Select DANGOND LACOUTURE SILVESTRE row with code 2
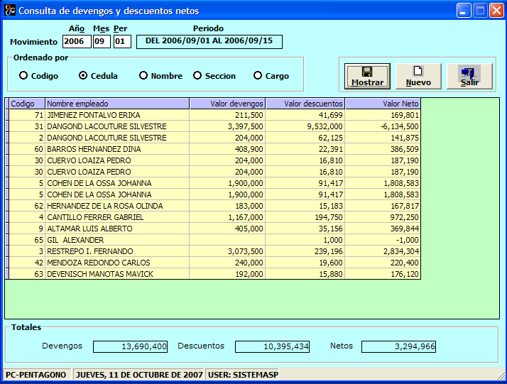Image resolution: width=507 pixels, height=384 pixels. (x=214, y=138)
